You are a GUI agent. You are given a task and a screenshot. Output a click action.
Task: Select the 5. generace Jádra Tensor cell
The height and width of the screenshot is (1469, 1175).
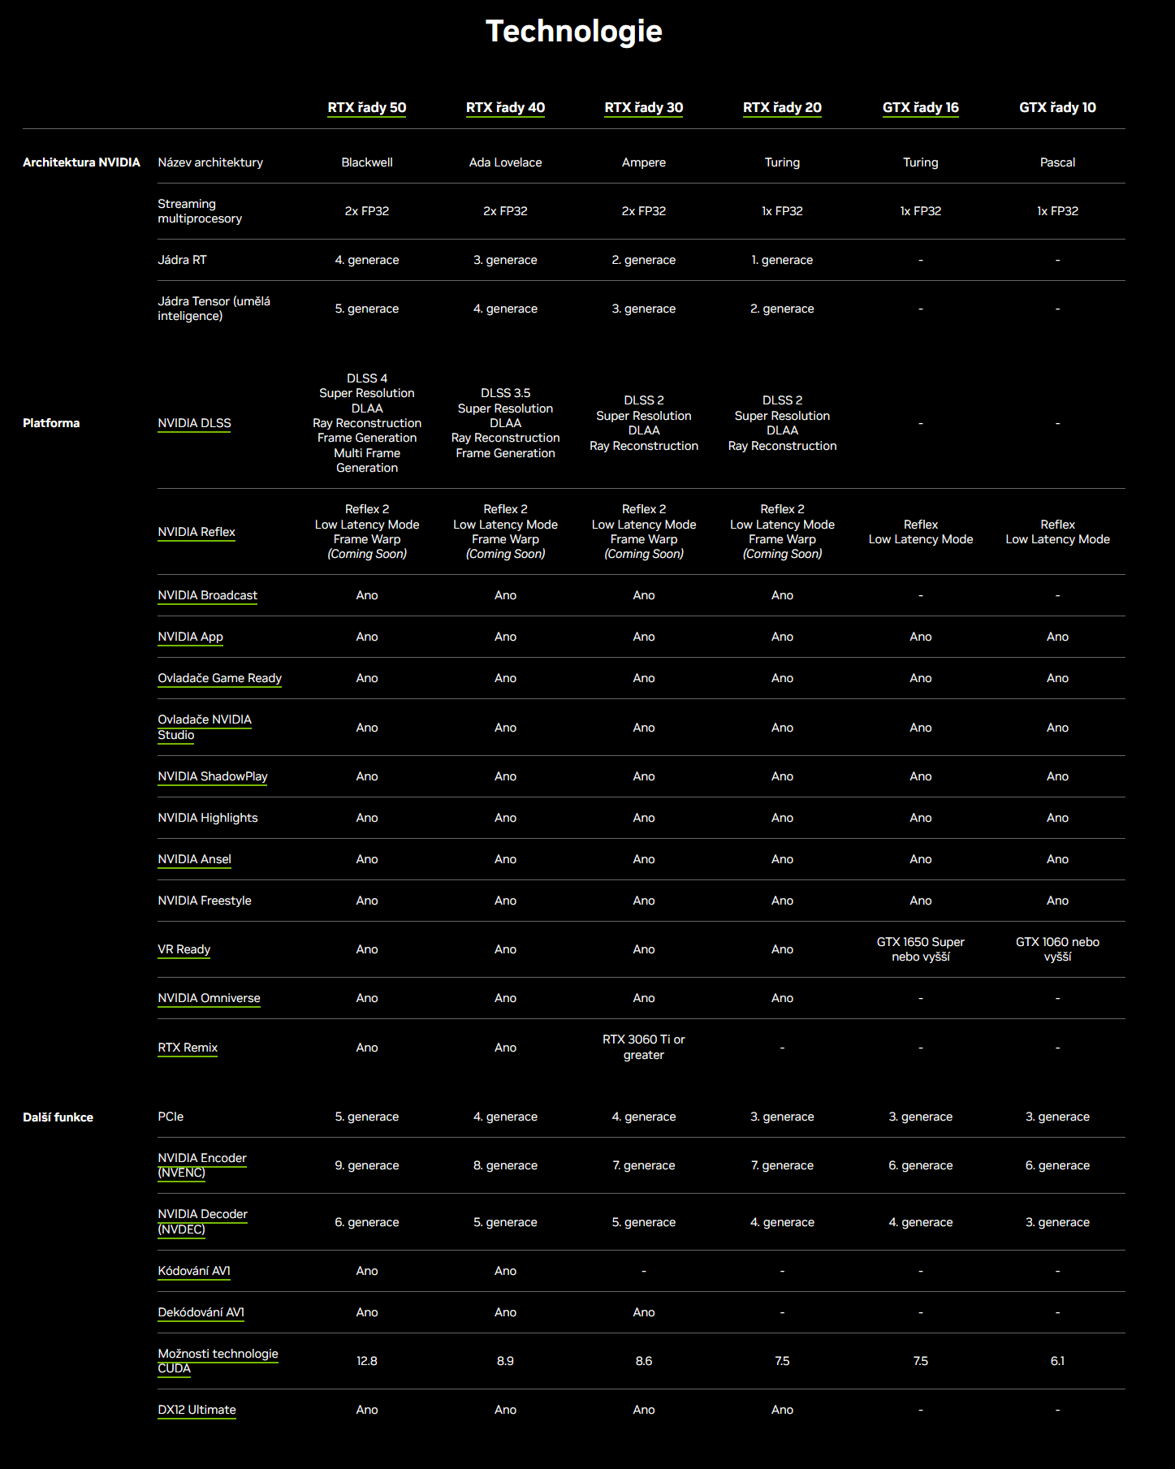click(x=367, y=309)
